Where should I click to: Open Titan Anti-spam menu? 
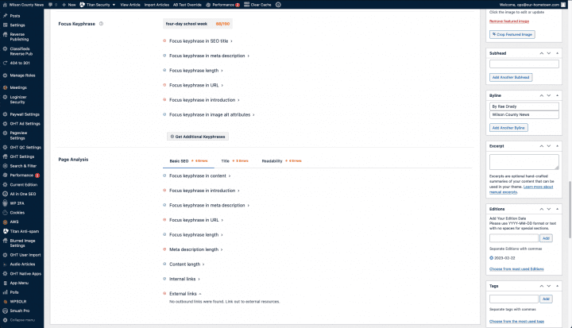click(x=24, y=231)
